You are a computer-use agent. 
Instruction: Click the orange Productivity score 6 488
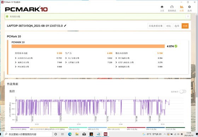[110, 53]
